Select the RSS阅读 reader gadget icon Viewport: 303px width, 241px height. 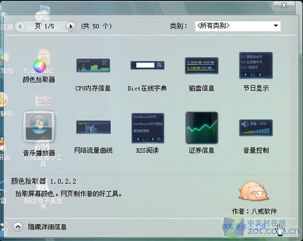(x=148, y=128)
